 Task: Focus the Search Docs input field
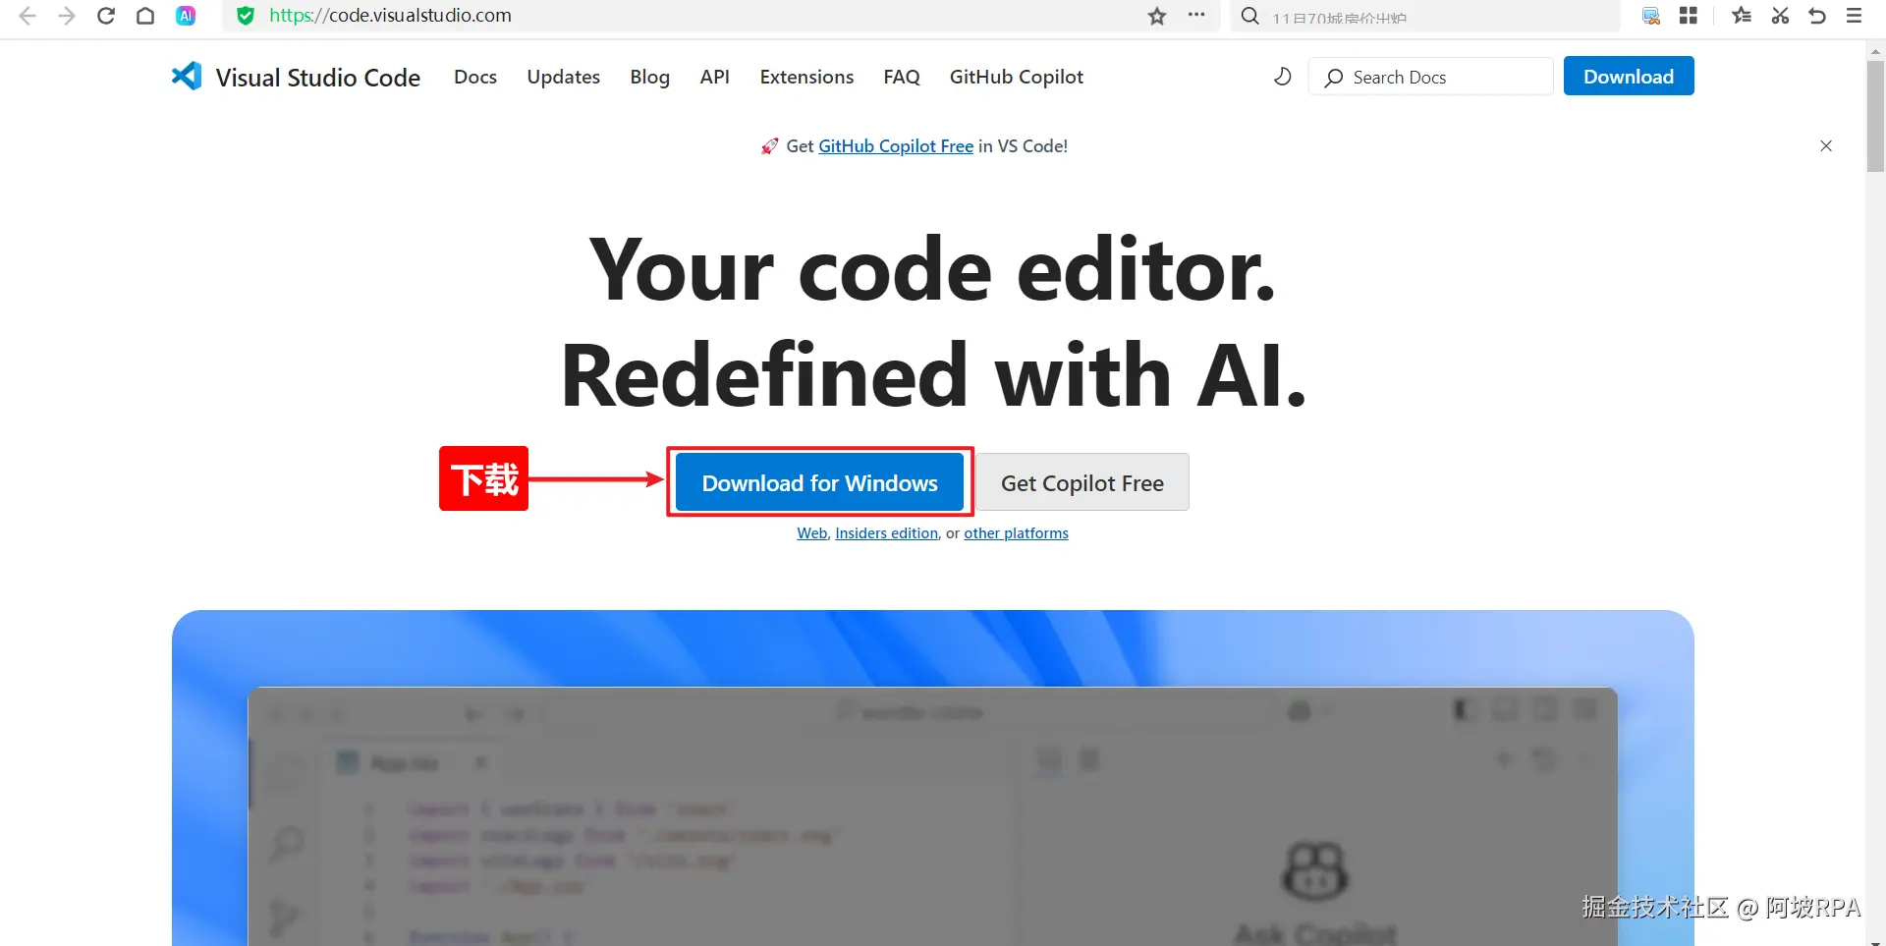tap(1431, 77)
